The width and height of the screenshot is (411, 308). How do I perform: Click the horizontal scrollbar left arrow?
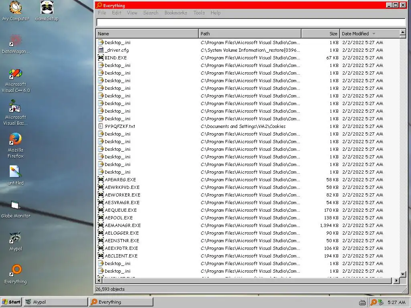pyautogui.click(x=99, y=280)
